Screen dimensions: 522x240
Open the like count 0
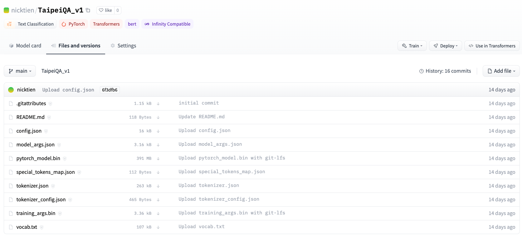(118, 10)
